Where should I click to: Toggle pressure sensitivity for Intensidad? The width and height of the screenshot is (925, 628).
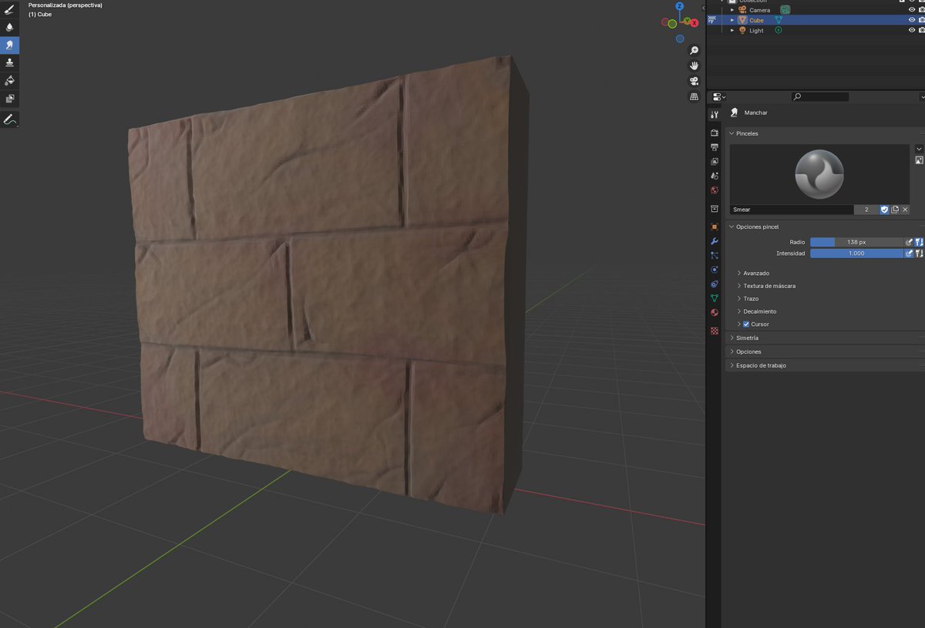pos(910,254)
